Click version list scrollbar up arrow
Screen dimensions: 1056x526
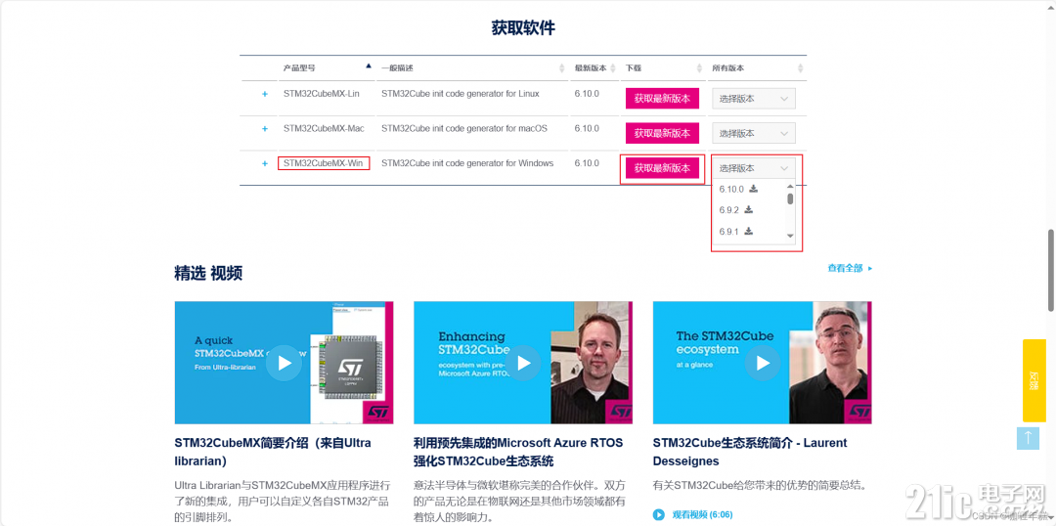pos(791,186)
